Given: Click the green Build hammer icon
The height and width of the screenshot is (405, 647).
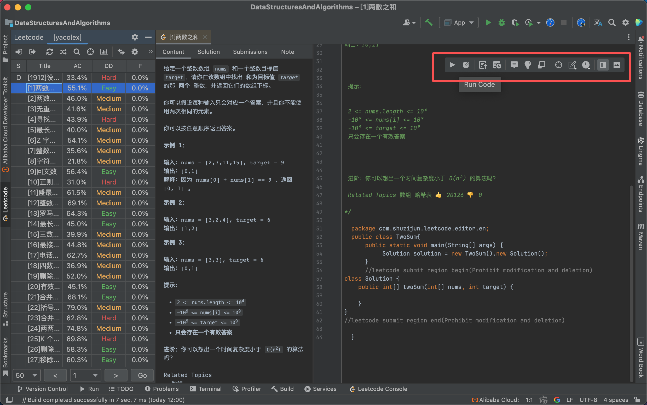Looking at the screenshot, I should [429, 22].
